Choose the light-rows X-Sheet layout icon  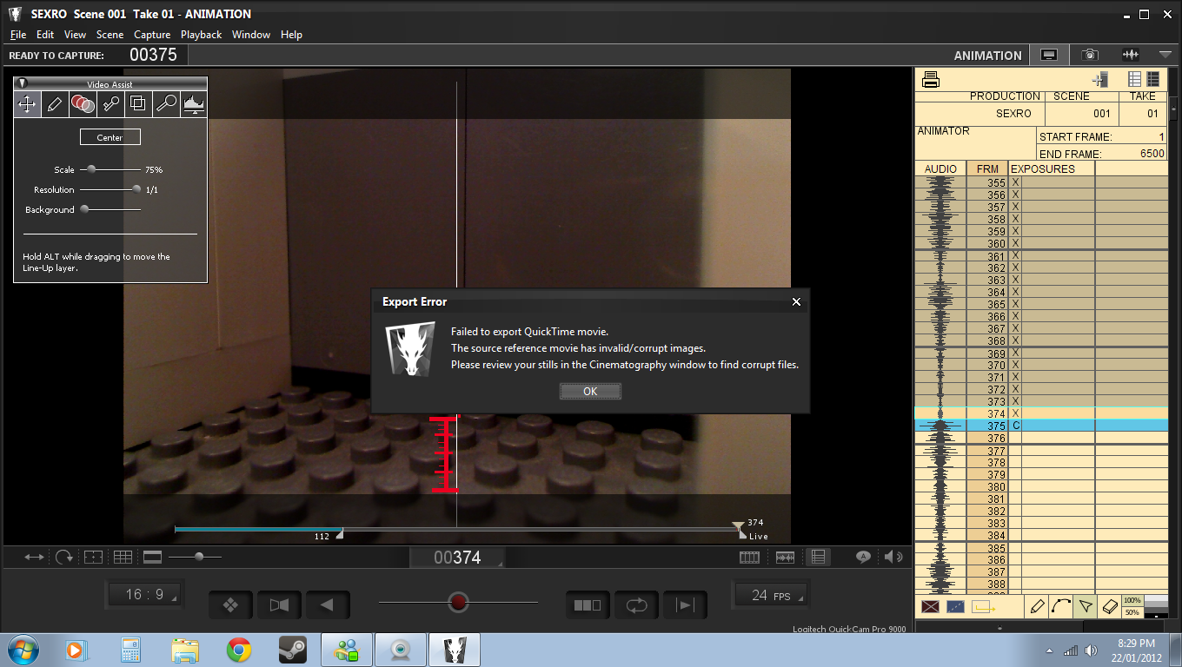point(1134,79)
